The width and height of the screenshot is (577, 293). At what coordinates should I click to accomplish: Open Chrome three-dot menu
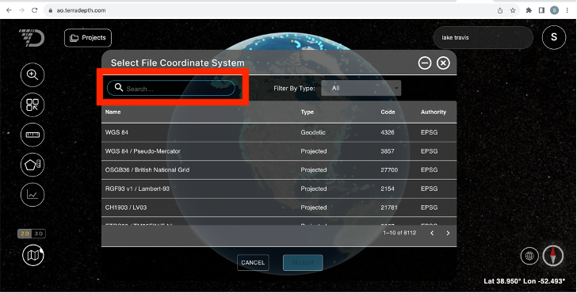[567, 10]
